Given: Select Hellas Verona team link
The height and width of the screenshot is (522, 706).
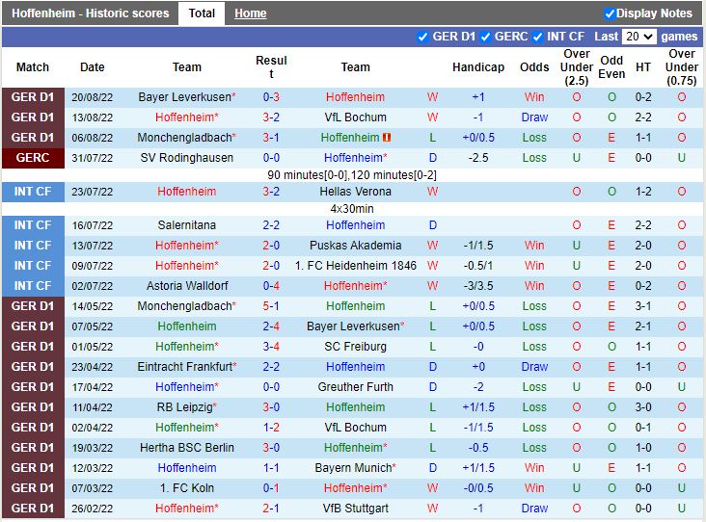Looking at the screenshot, I should (355, 192).
